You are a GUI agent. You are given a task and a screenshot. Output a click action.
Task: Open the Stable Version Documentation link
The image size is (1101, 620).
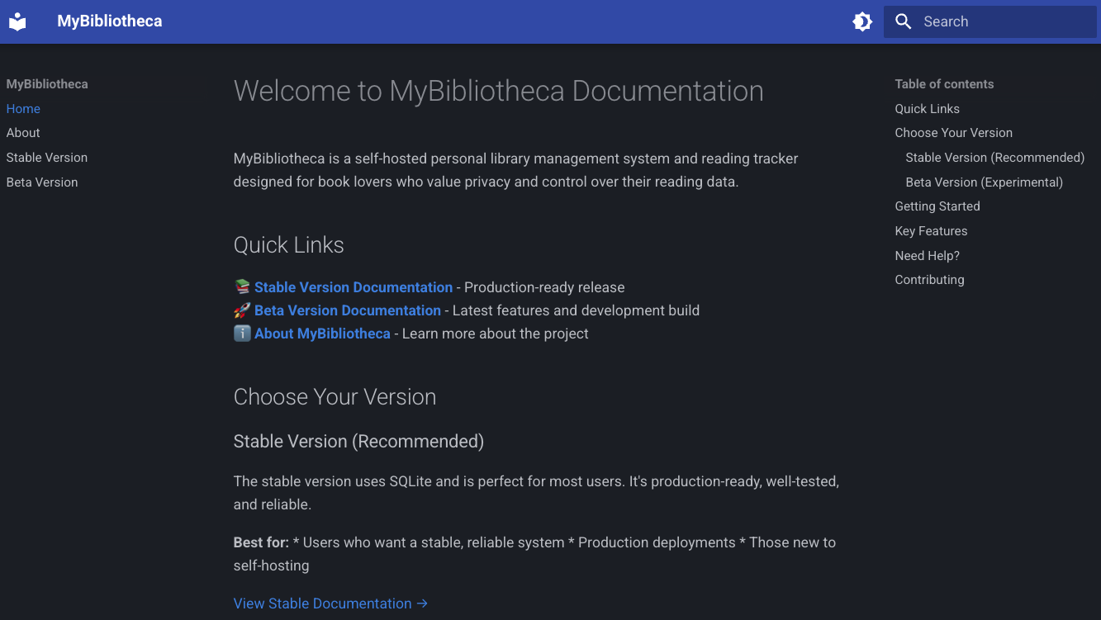click(x=353, y=286)
